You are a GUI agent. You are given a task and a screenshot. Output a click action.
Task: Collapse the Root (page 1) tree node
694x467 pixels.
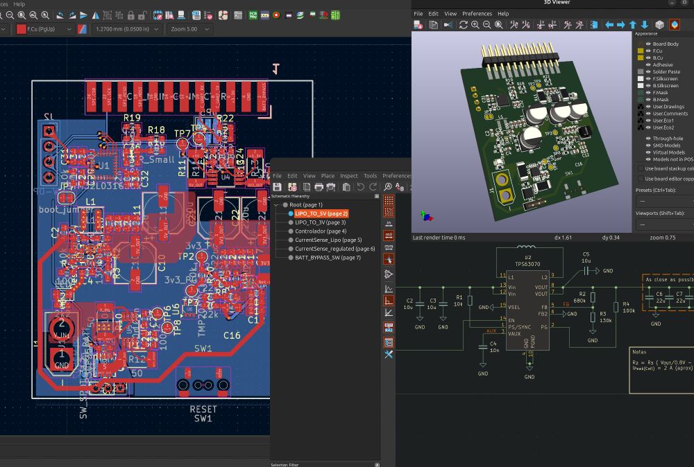276,205
